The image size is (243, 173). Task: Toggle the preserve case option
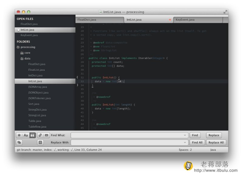pyautogui.click(x=19, y=142)
